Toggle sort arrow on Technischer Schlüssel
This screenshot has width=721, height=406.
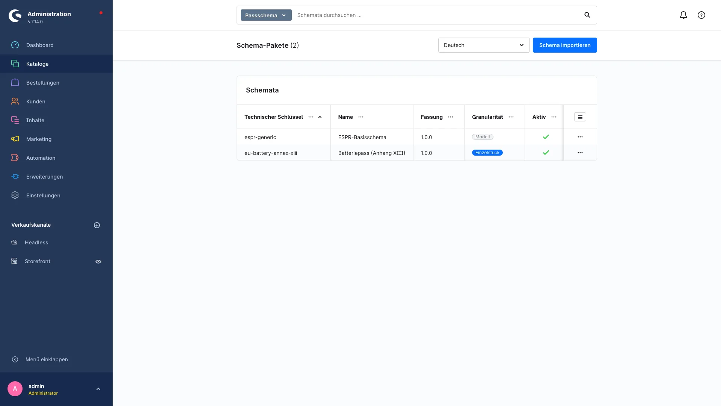pyautogui.click(x=320, y=117)
